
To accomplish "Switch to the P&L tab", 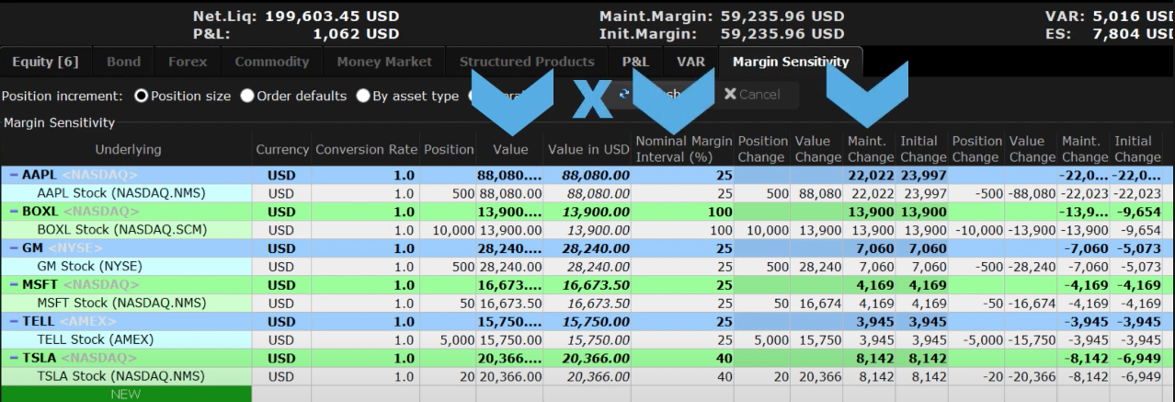I will pos(635,63).
